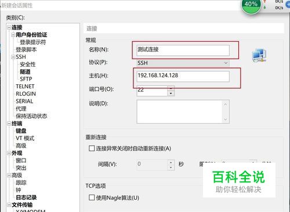Click the 间隔 interval field
Screen dimensions: 290x212
point(152,165)
